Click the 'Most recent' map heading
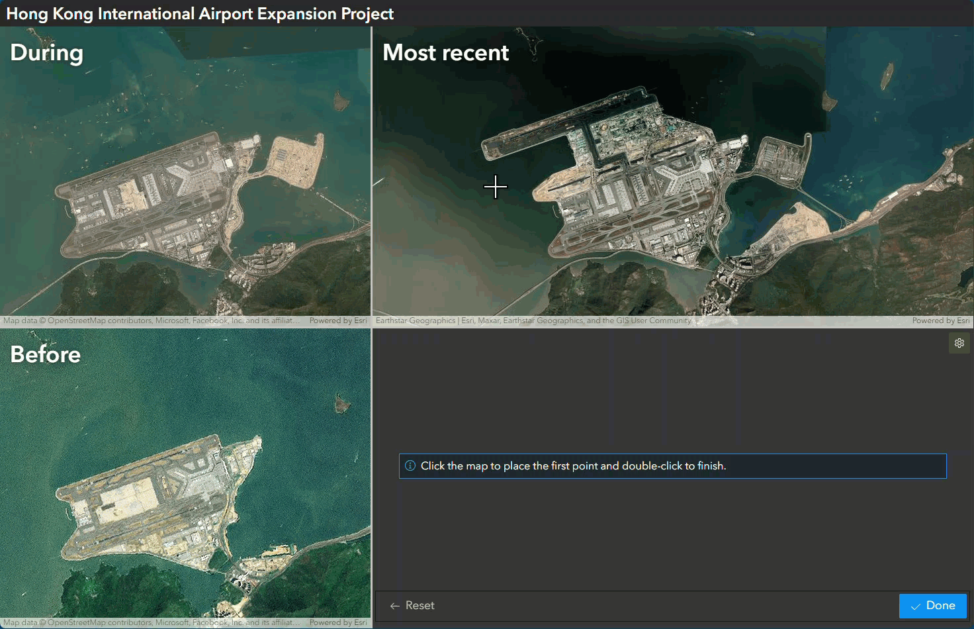 tap(446, 52)
